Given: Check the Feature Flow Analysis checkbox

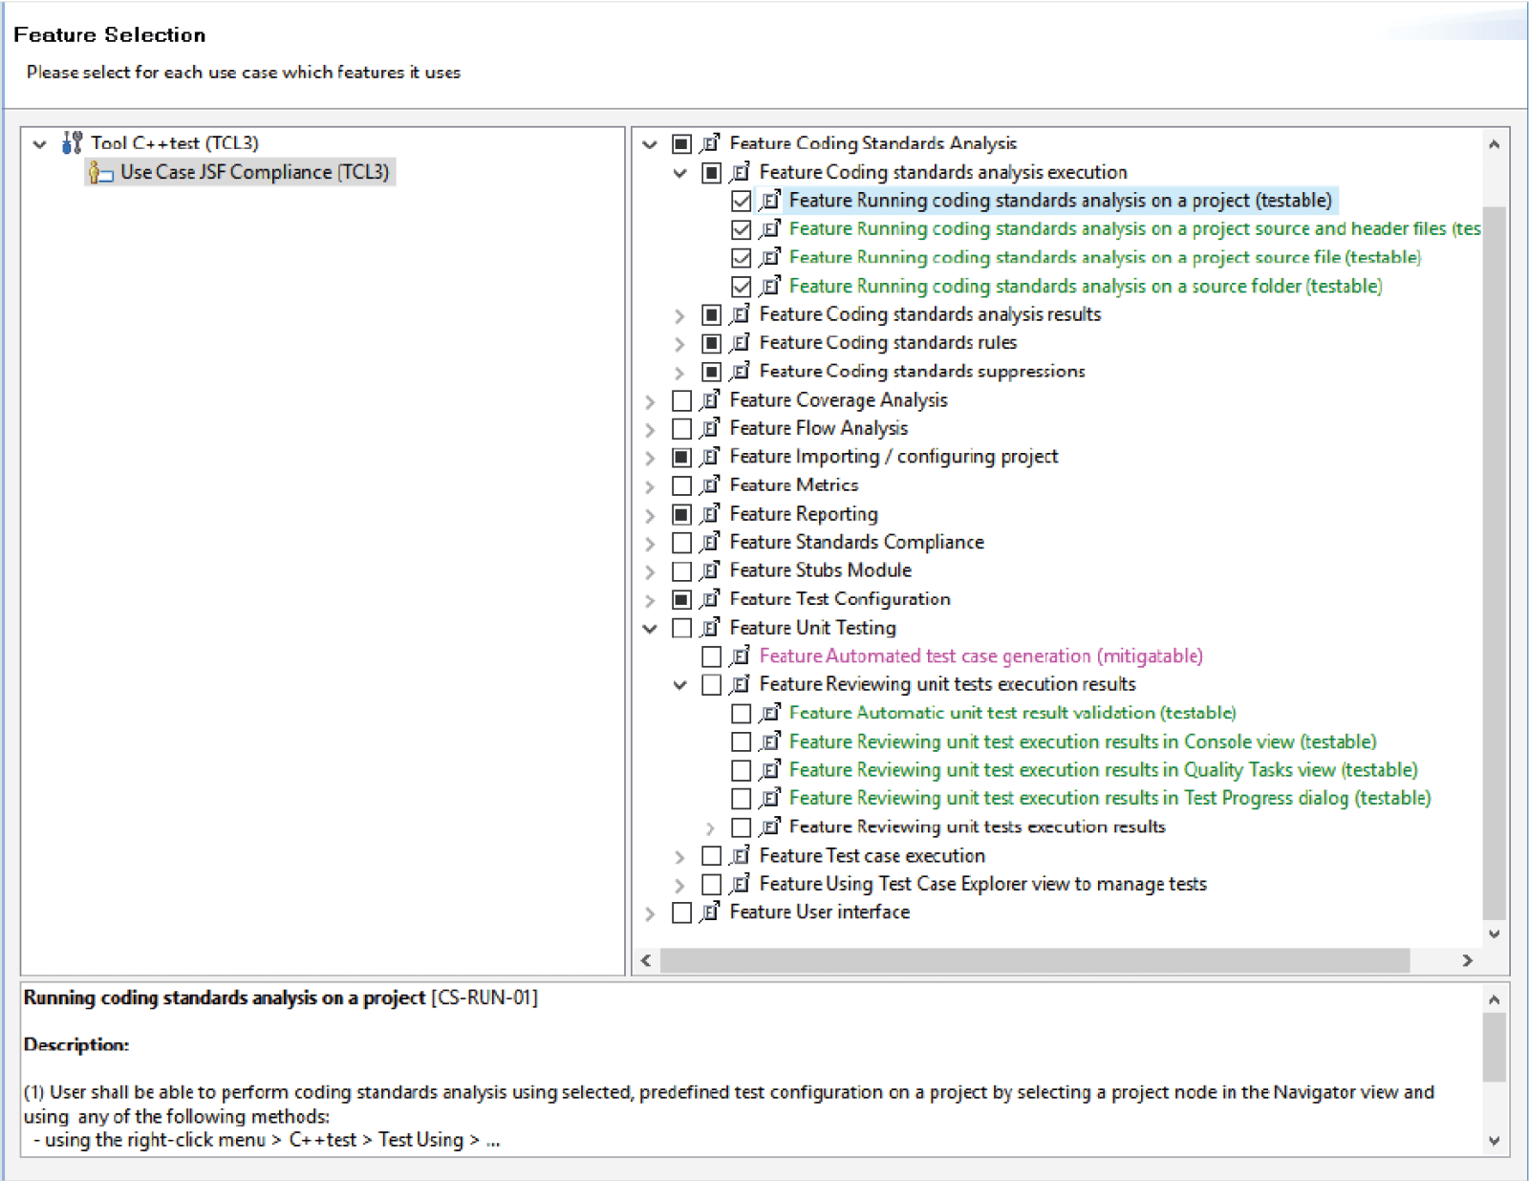Looking at the screenshot, I should [x=681, y=429].
